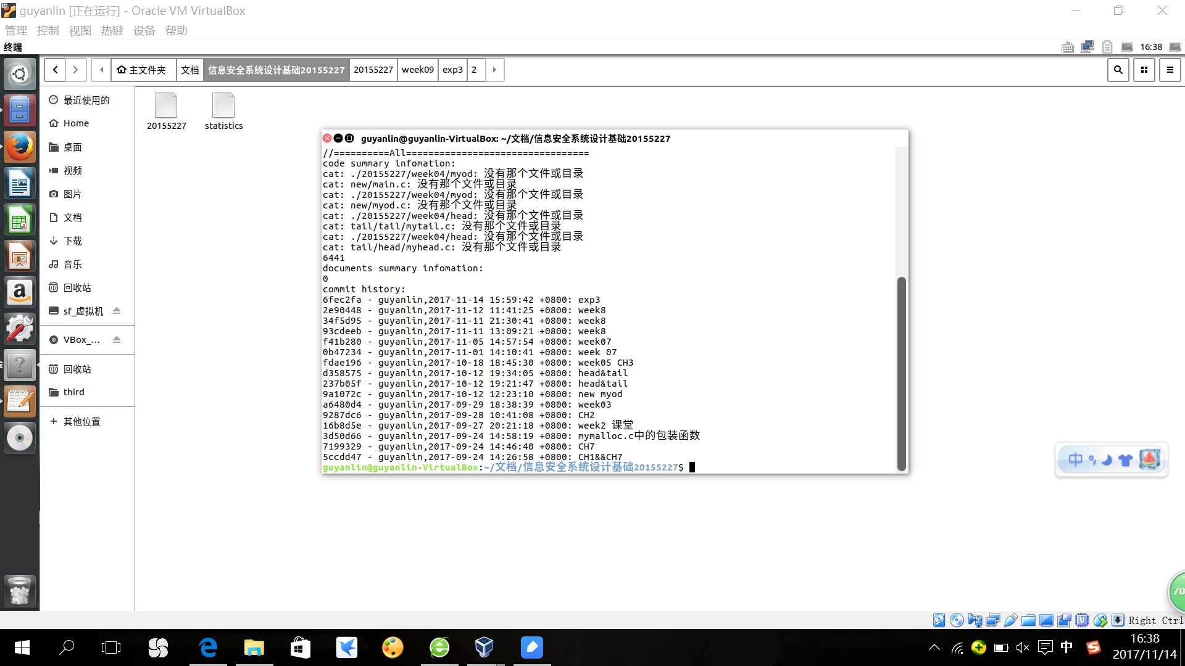The height and width of the screenshot is (666, 1185).
Task: Open Trash in launcher
Action: [20, 591]
